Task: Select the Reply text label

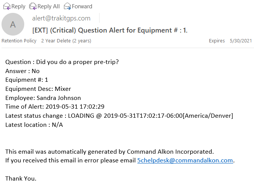Action: tap(18, 6)
